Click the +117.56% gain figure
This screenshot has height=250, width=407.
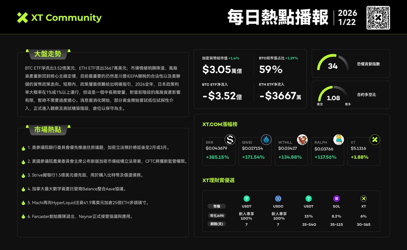[x=325, y=157]
